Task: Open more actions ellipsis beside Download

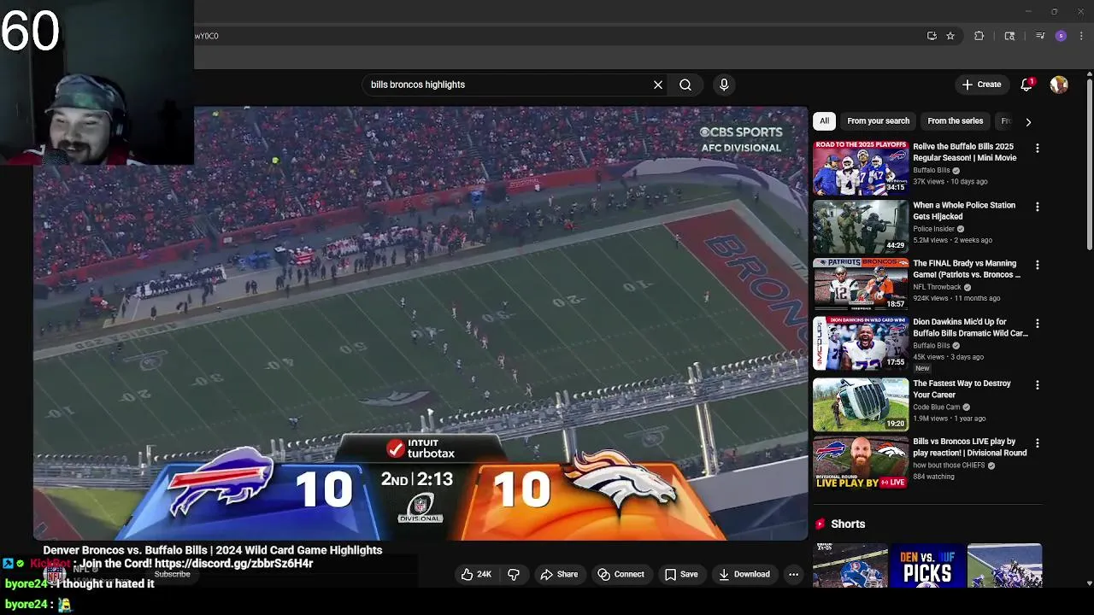Action: coord(793,574)
